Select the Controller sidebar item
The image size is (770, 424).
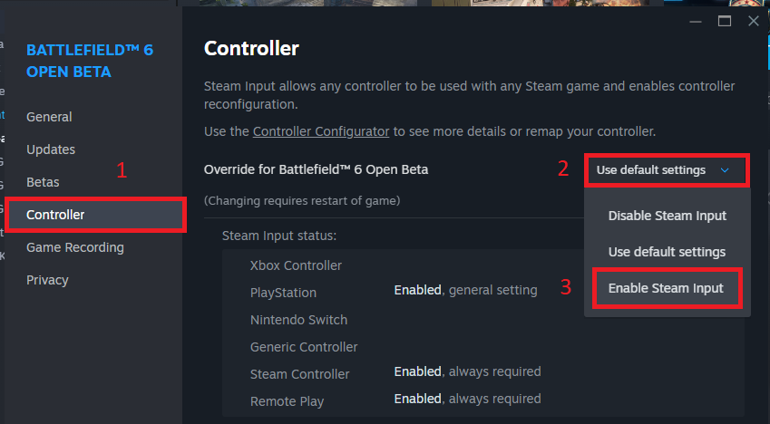pos(55,215)
